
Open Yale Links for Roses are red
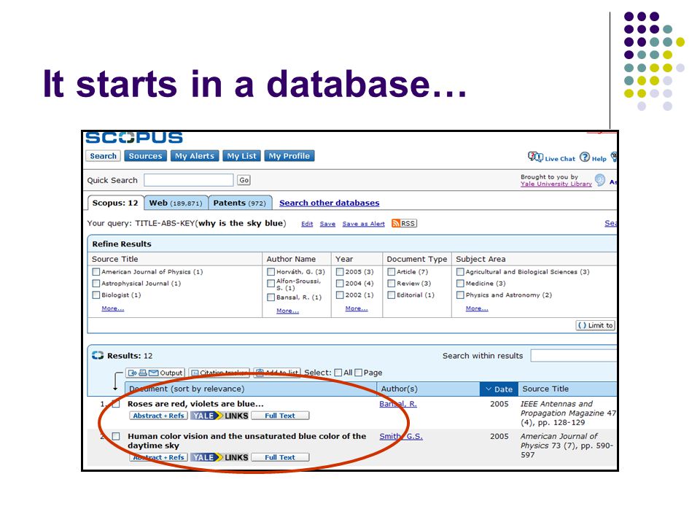[219, 416]
